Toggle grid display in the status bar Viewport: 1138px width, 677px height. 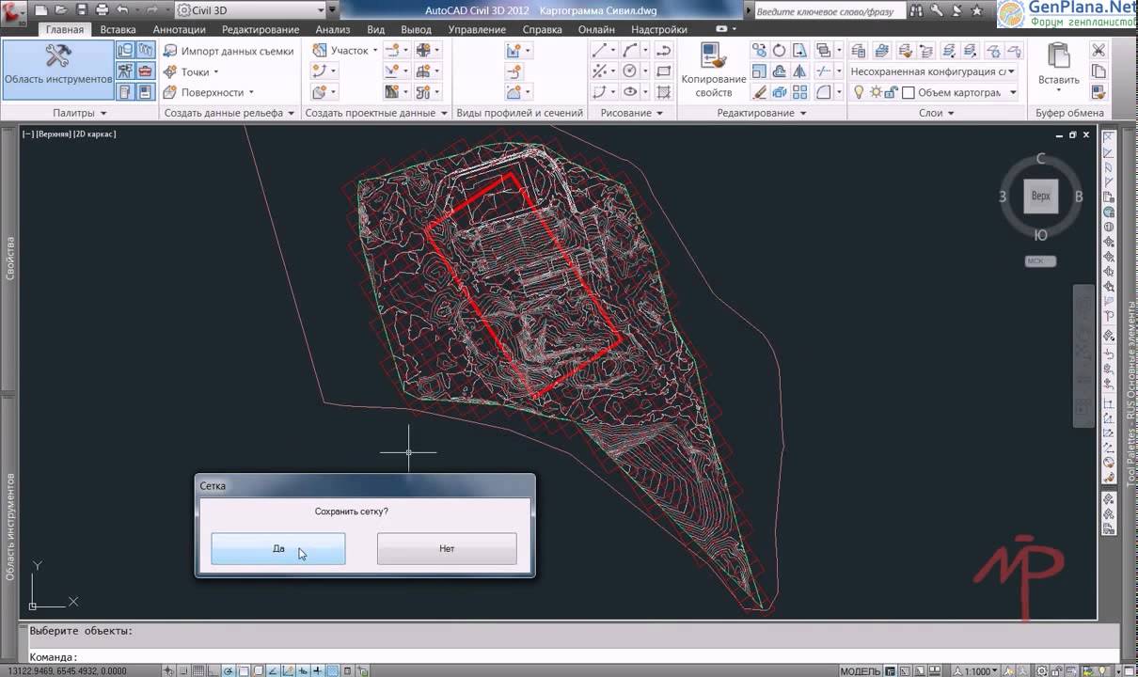198,671
